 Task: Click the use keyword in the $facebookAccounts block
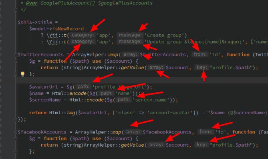pos(97,139)
